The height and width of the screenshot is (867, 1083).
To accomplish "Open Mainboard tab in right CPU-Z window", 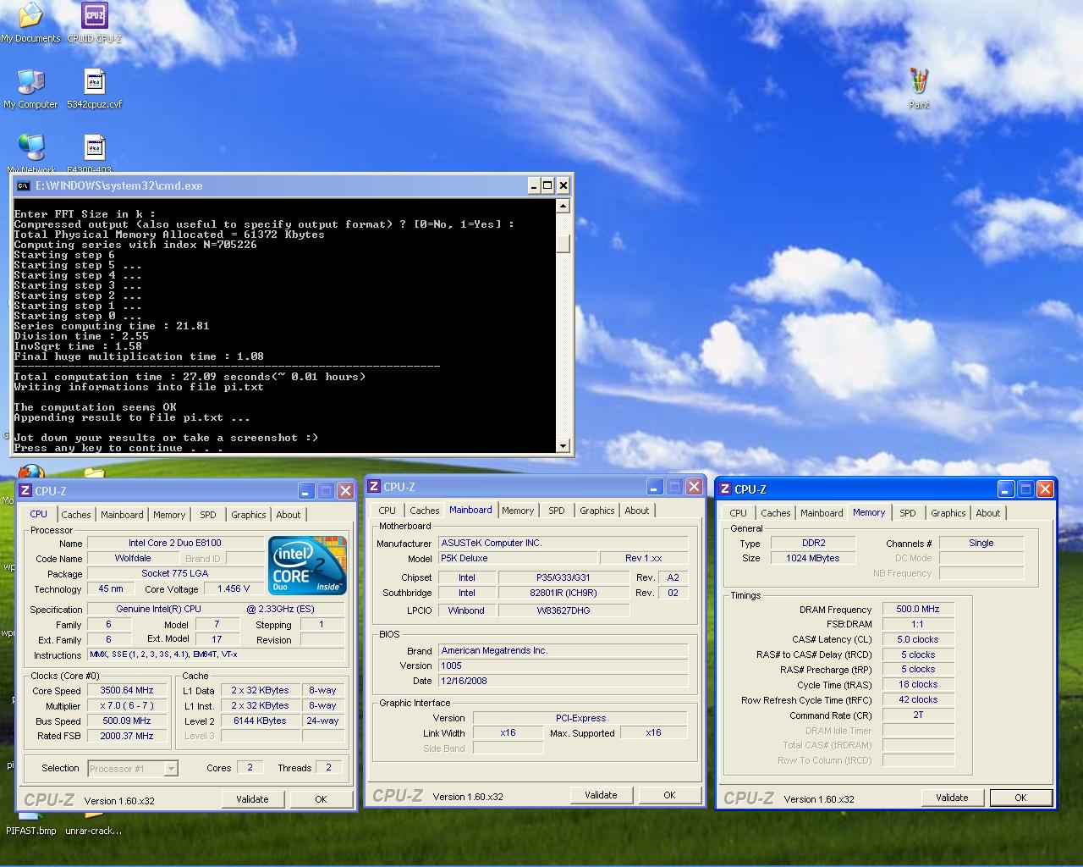I will tap(822, 513).
